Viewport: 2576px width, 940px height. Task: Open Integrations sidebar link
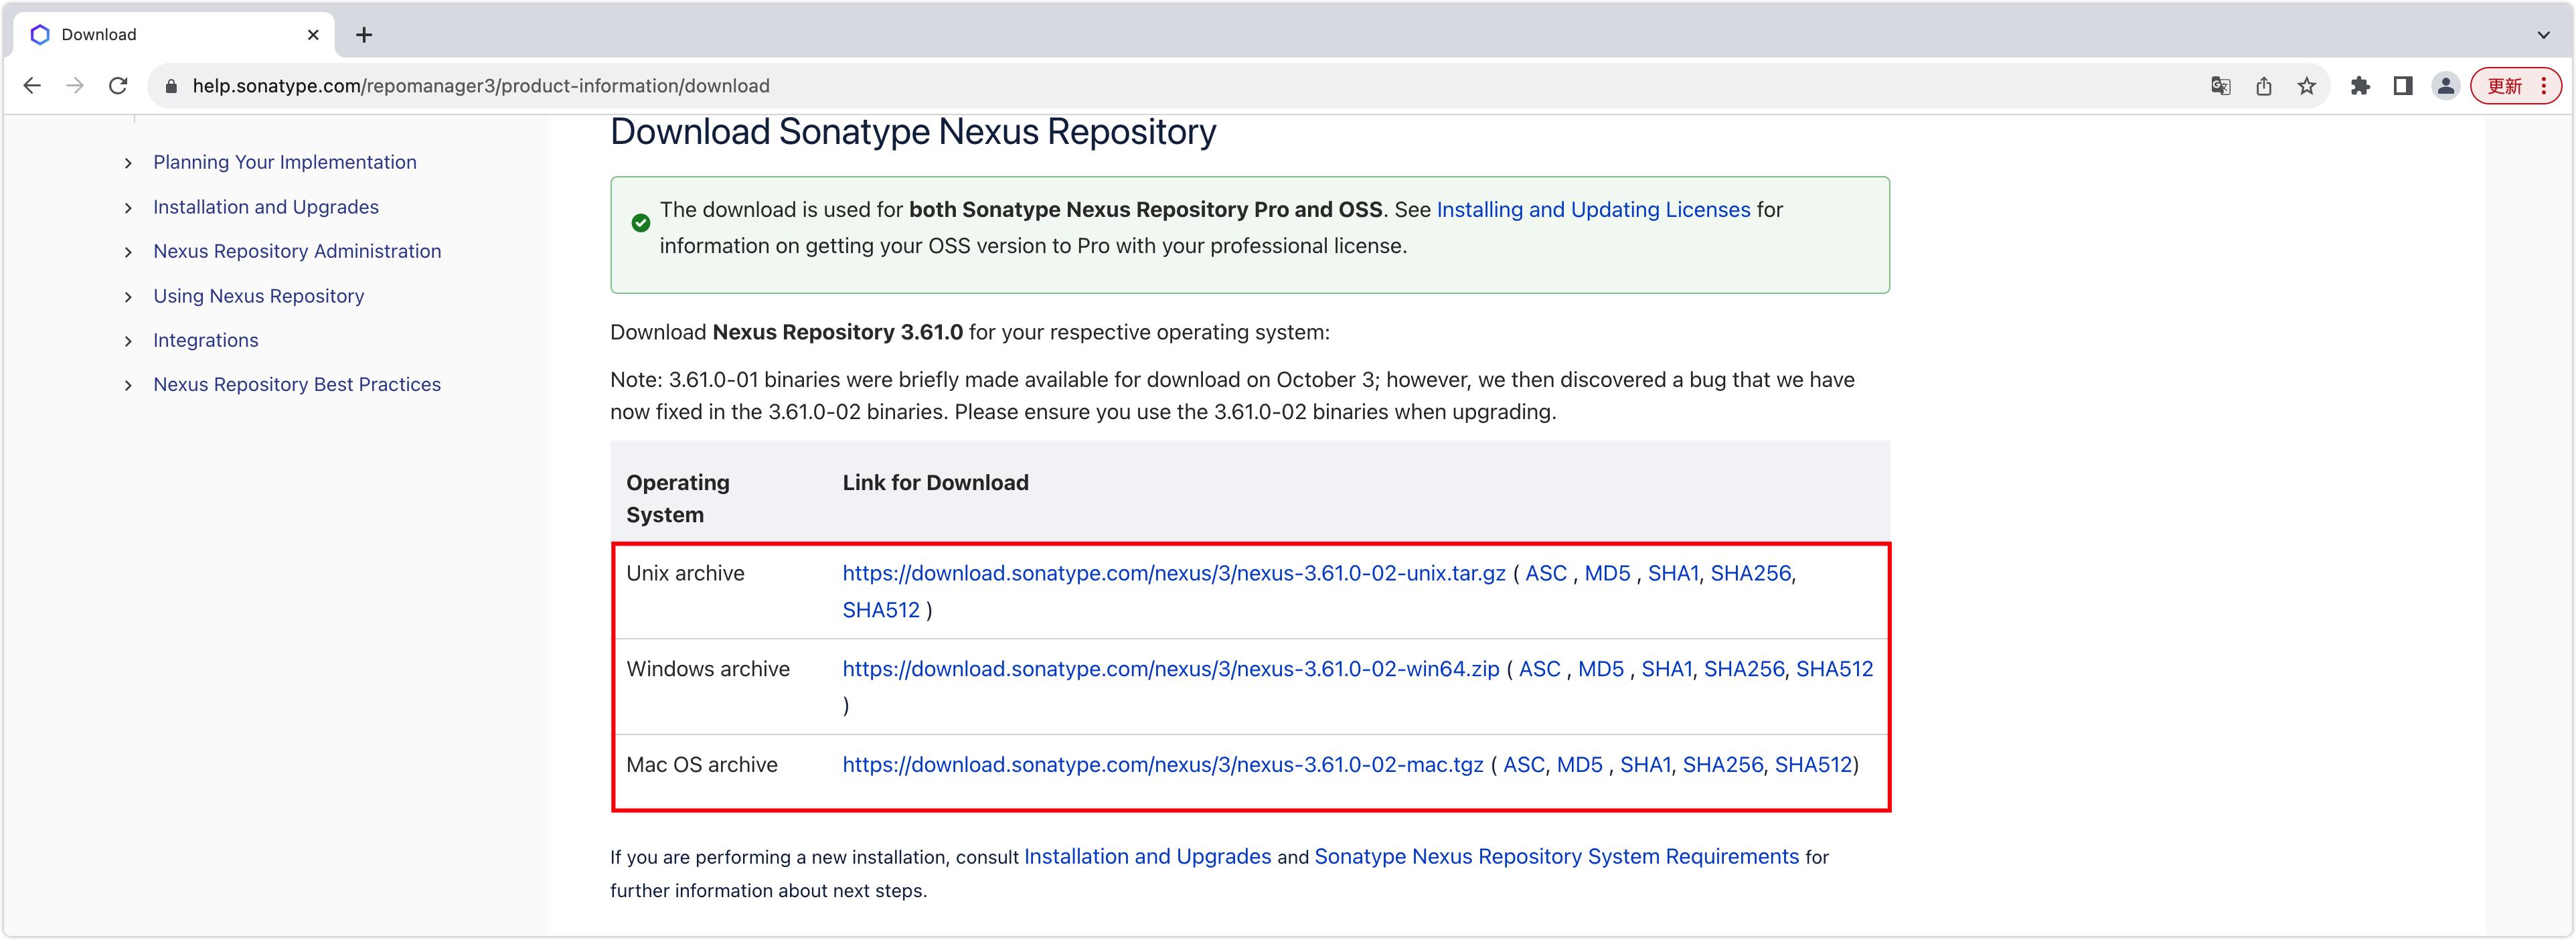tap(206, 340)
